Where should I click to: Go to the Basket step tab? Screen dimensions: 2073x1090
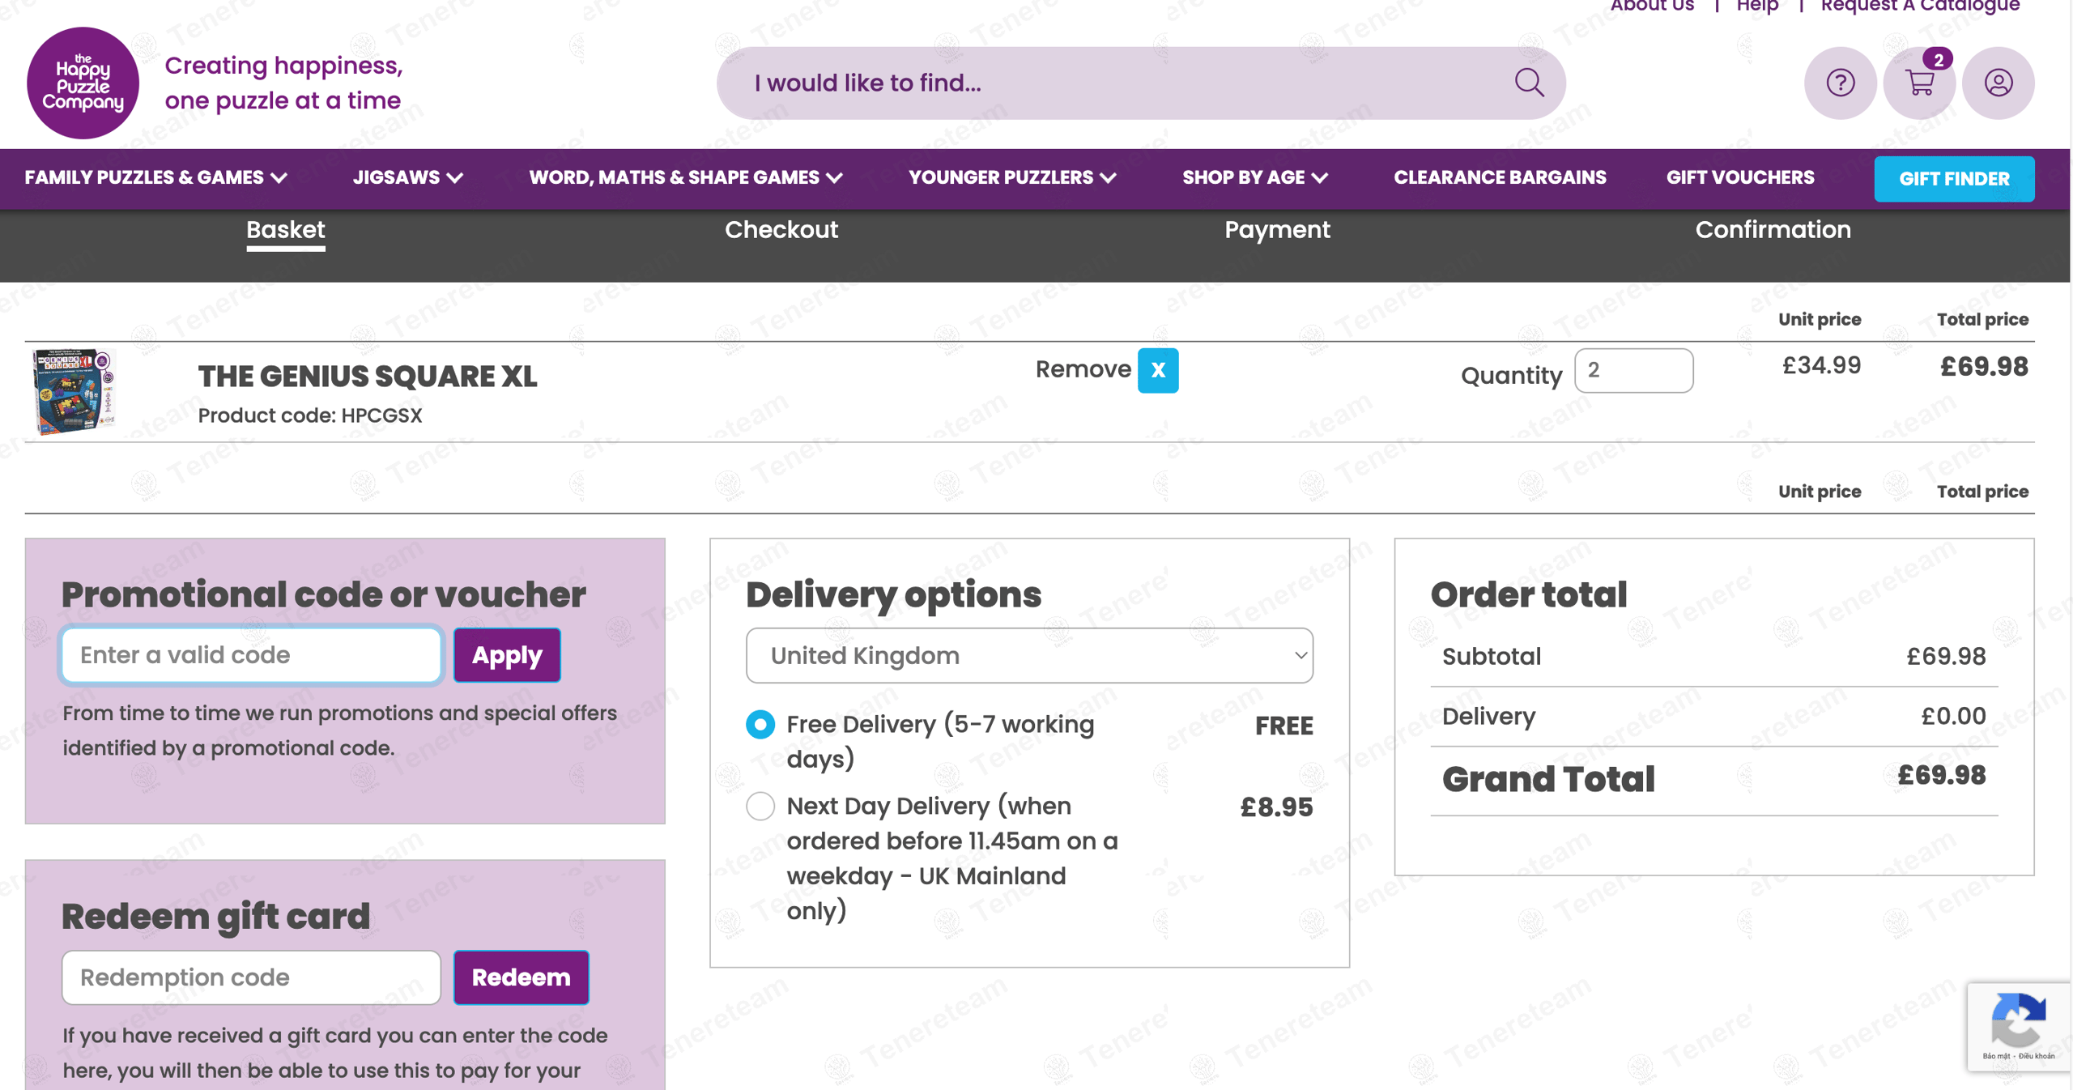pyautogui.click(x=286, y=230)
